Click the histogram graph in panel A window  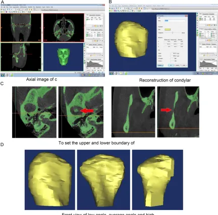coord(94,64)
